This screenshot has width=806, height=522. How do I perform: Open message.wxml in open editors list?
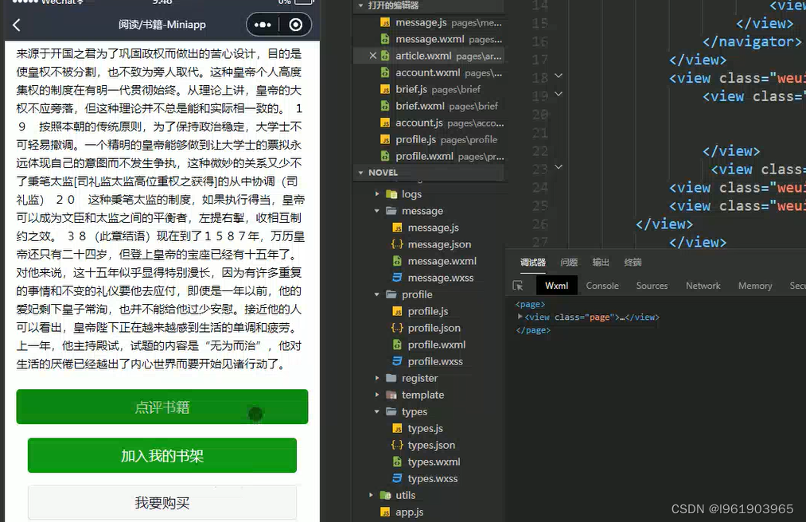430,39
